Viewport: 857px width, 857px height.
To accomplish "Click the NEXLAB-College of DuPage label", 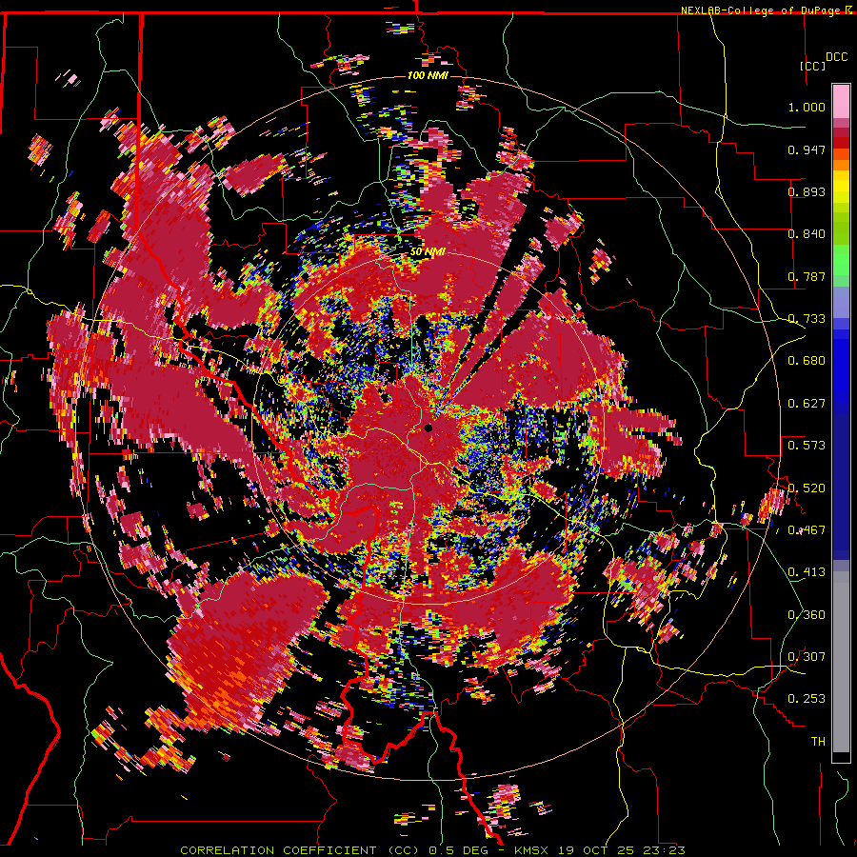I will coord(760,10).
